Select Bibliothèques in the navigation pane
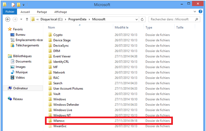Image resolution: width=206 pixels, height=131 pixels. tap(22, 56)
